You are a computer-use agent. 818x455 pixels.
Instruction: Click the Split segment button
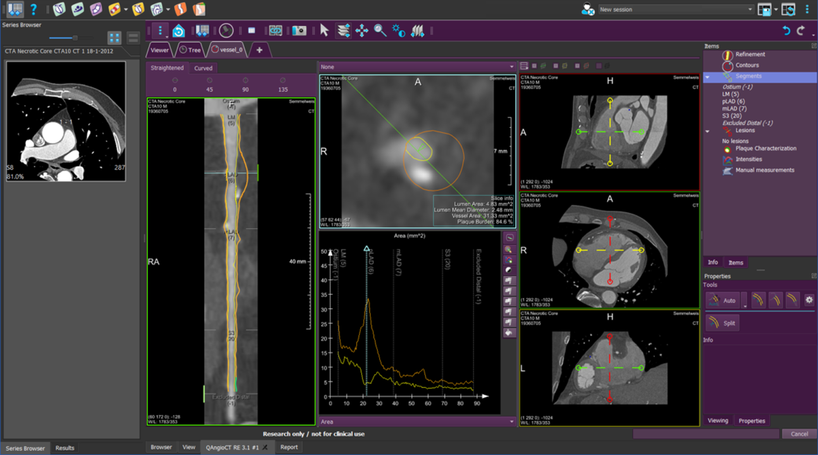[x=723, y=323]
